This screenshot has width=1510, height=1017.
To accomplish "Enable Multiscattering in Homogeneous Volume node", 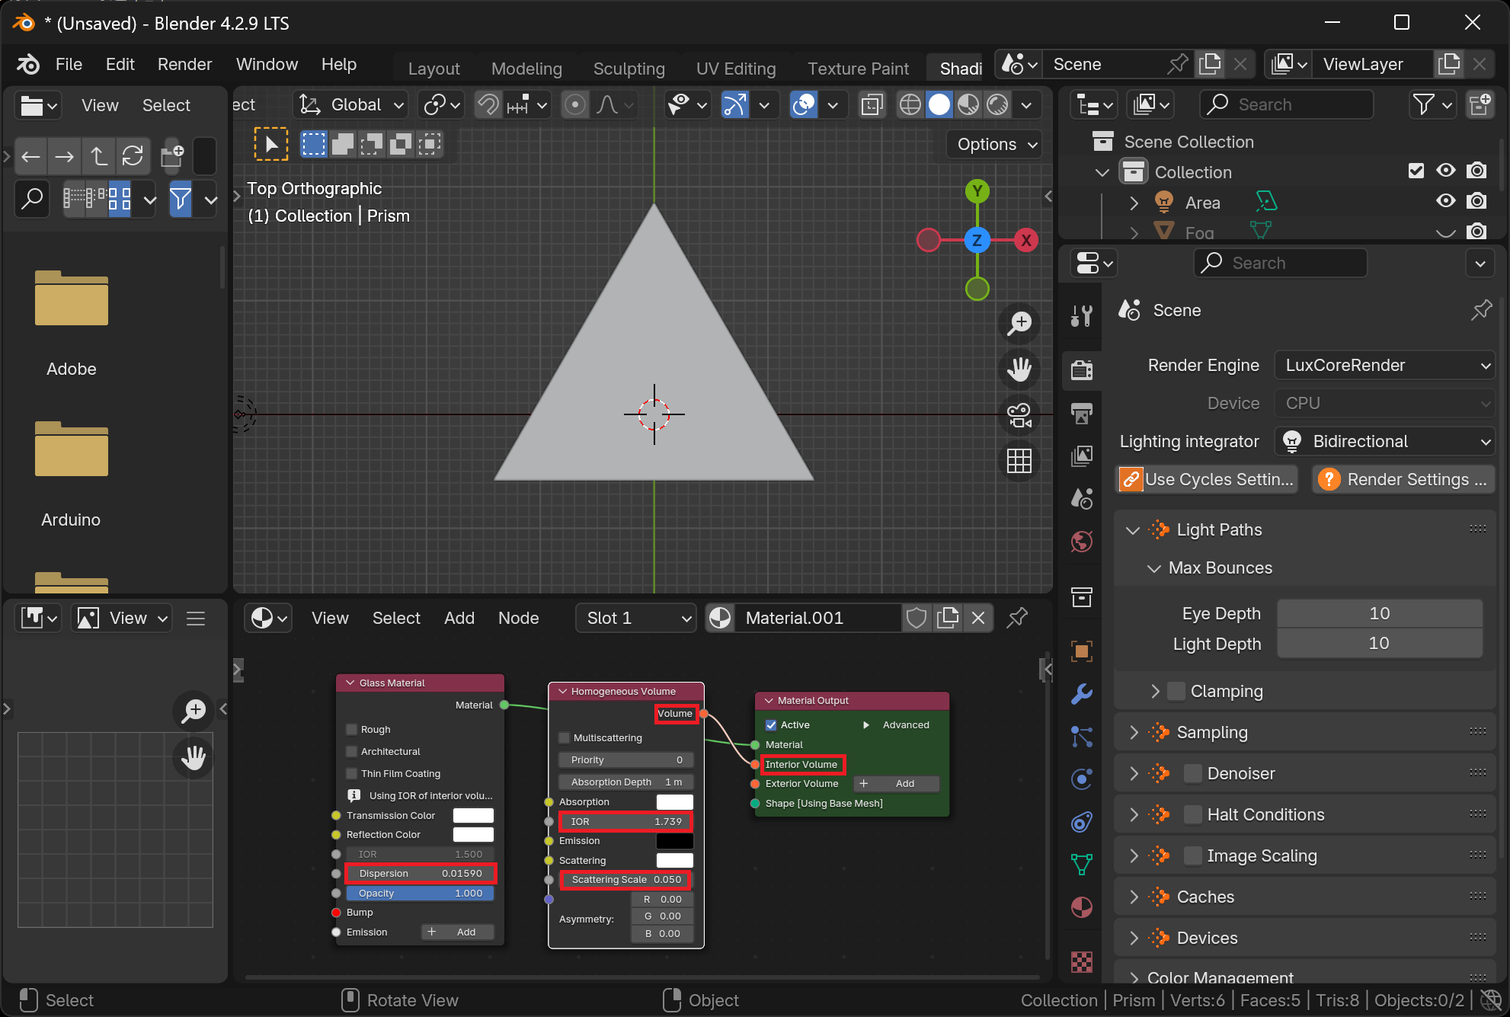I will click(565, 737).
